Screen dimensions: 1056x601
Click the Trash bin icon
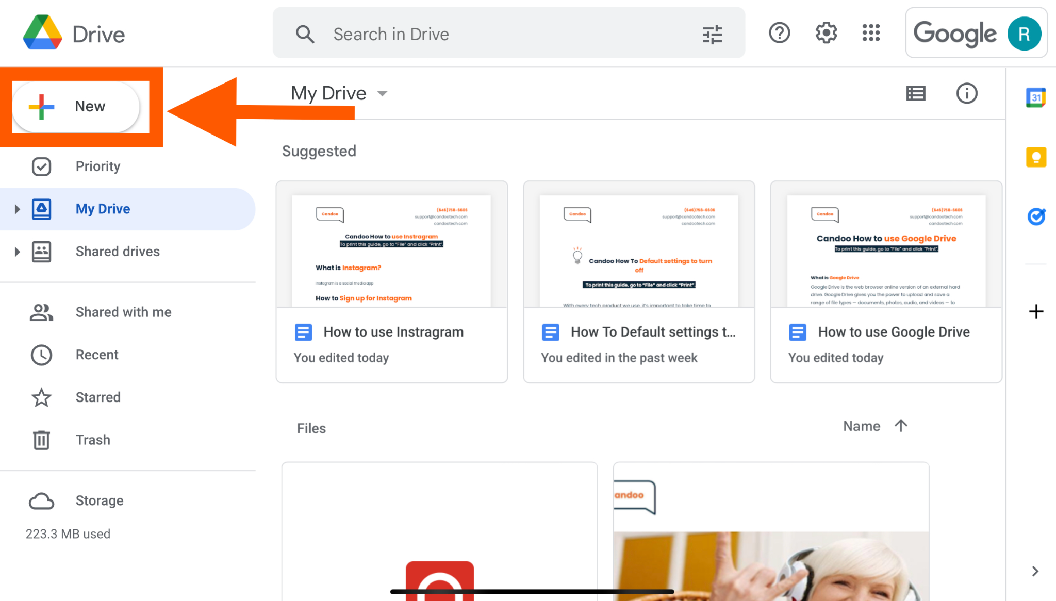point(41,440)
